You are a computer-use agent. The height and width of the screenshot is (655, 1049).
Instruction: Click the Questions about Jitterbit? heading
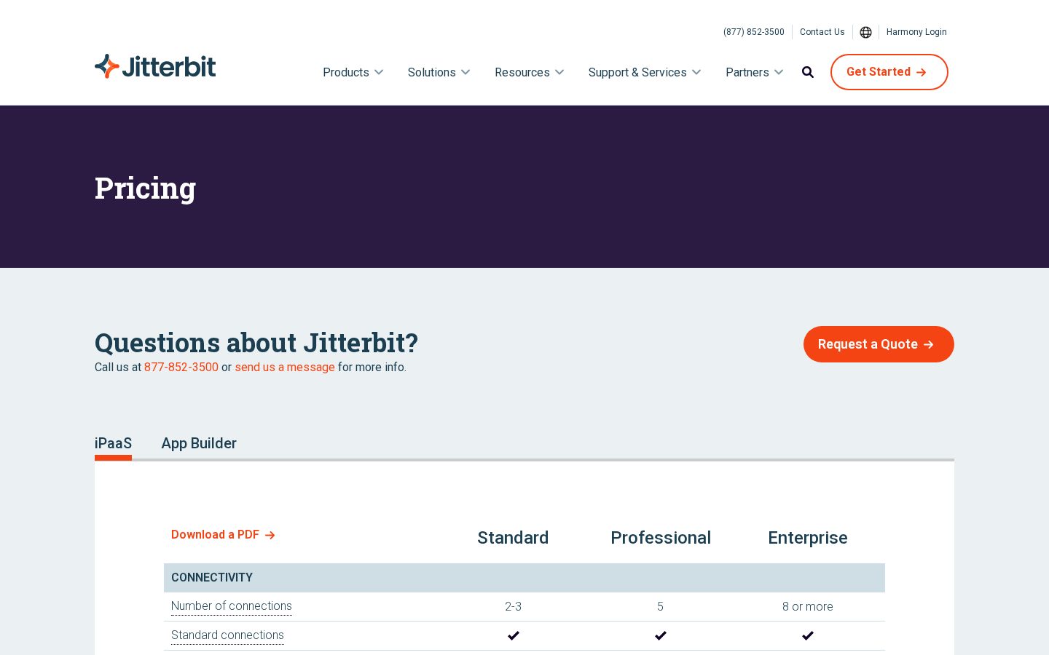(256, 343)
